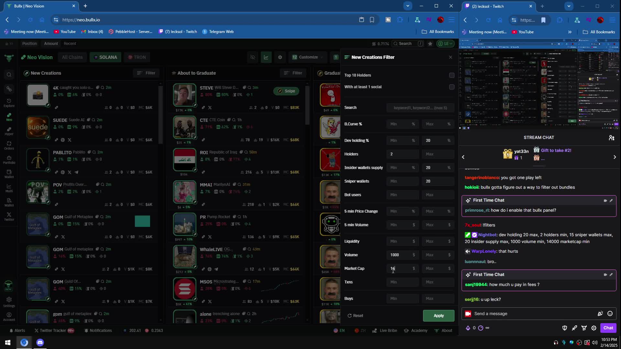Open Academy in the bottom bar
The image size is (621, 349).
click(416, 331)
